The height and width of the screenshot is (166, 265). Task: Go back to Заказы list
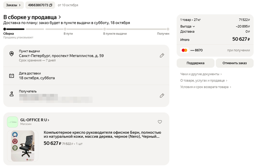(x=13, y=5)
